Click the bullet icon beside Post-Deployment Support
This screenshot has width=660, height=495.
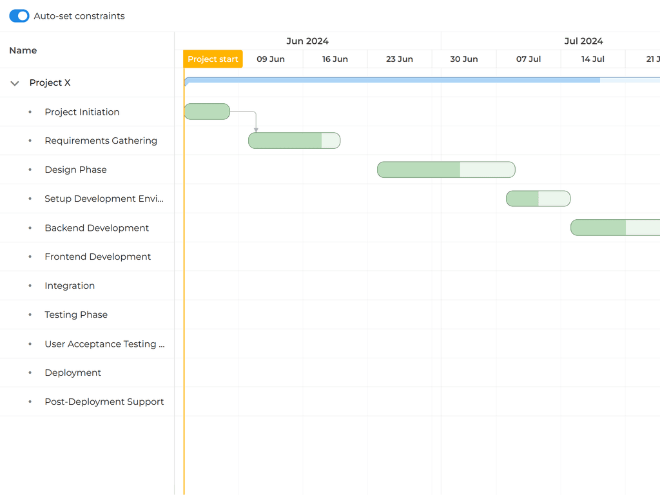29,402
